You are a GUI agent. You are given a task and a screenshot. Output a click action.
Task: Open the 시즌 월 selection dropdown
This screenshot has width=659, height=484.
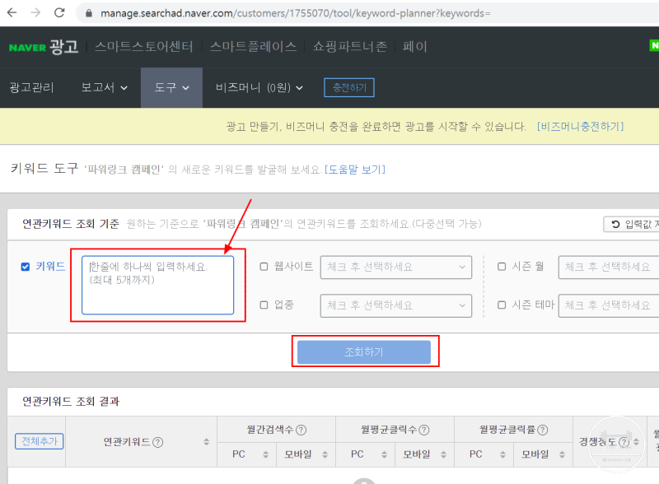click(x=609, y=268)
